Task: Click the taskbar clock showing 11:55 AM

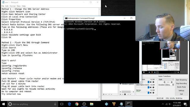Action: pyautogui.click(x=177, y=104)
